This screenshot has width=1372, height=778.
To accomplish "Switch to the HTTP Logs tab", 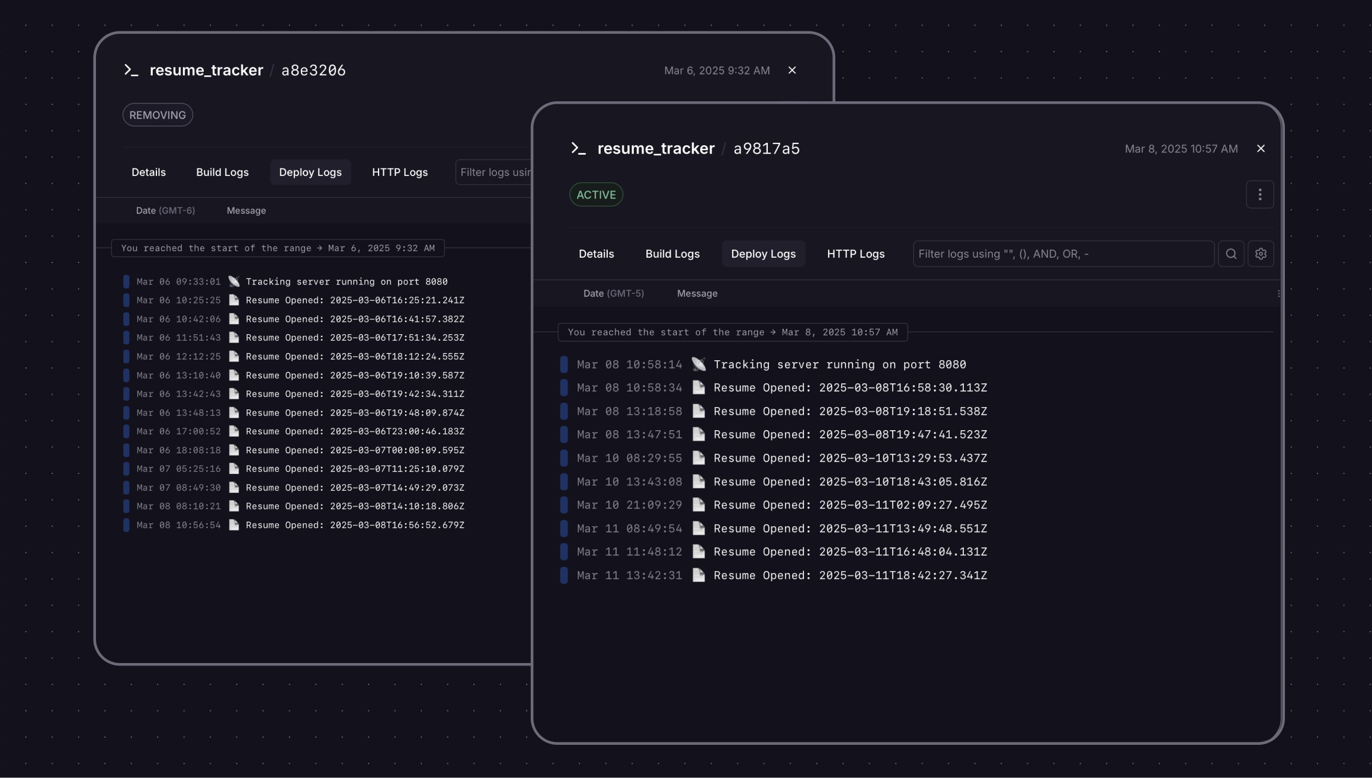I will (x=855, y=254).
